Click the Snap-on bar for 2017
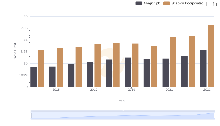220x126 pixels. 98,66
